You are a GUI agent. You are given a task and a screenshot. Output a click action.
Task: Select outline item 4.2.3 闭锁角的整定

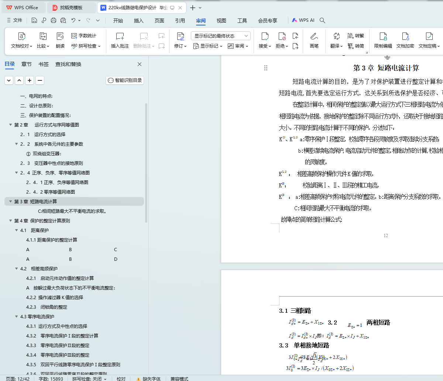click(47, 307)
